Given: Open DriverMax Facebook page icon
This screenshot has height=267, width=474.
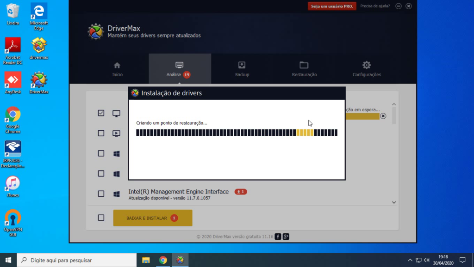Looking at the screenshot, I should (278, 237).
